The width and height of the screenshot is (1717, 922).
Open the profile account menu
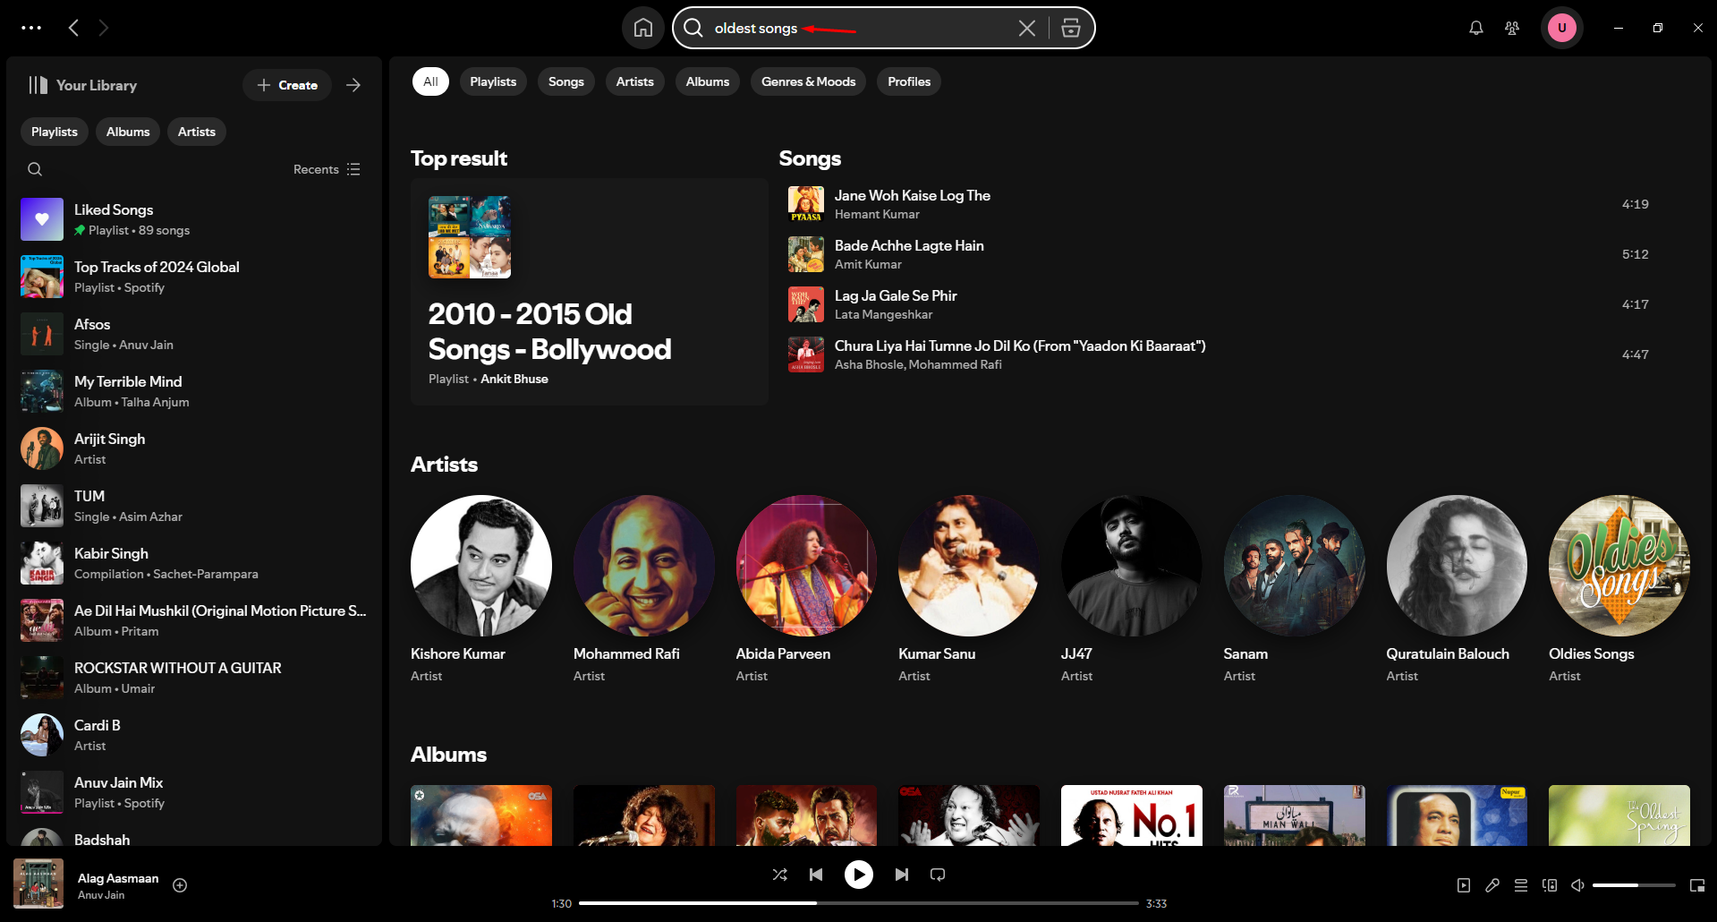click(x=1561, y=28)
